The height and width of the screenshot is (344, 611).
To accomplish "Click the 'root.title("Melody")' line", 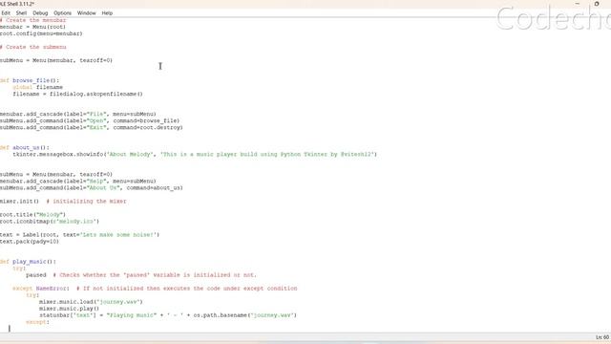I will 32,214.
